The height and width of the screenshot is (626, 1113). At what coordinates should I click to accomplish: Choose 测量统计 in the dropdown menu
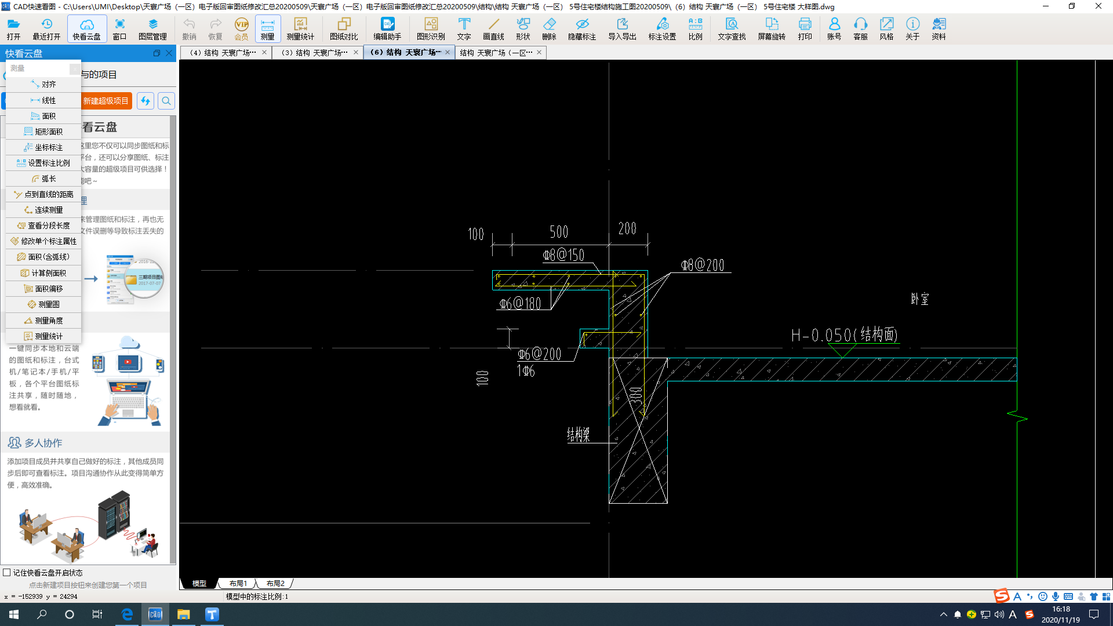(43, 336)
